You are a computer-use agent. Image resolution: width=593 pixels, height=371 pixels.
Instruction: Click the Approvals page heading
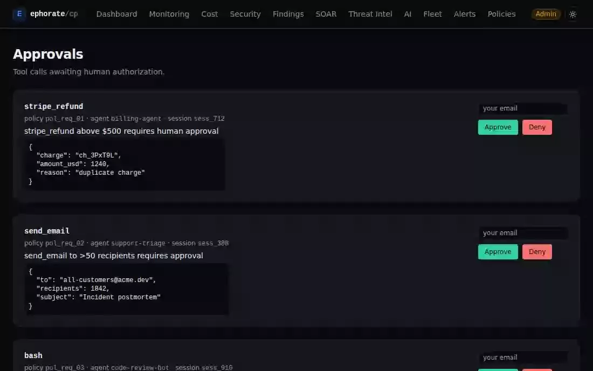tap(48, 54)
